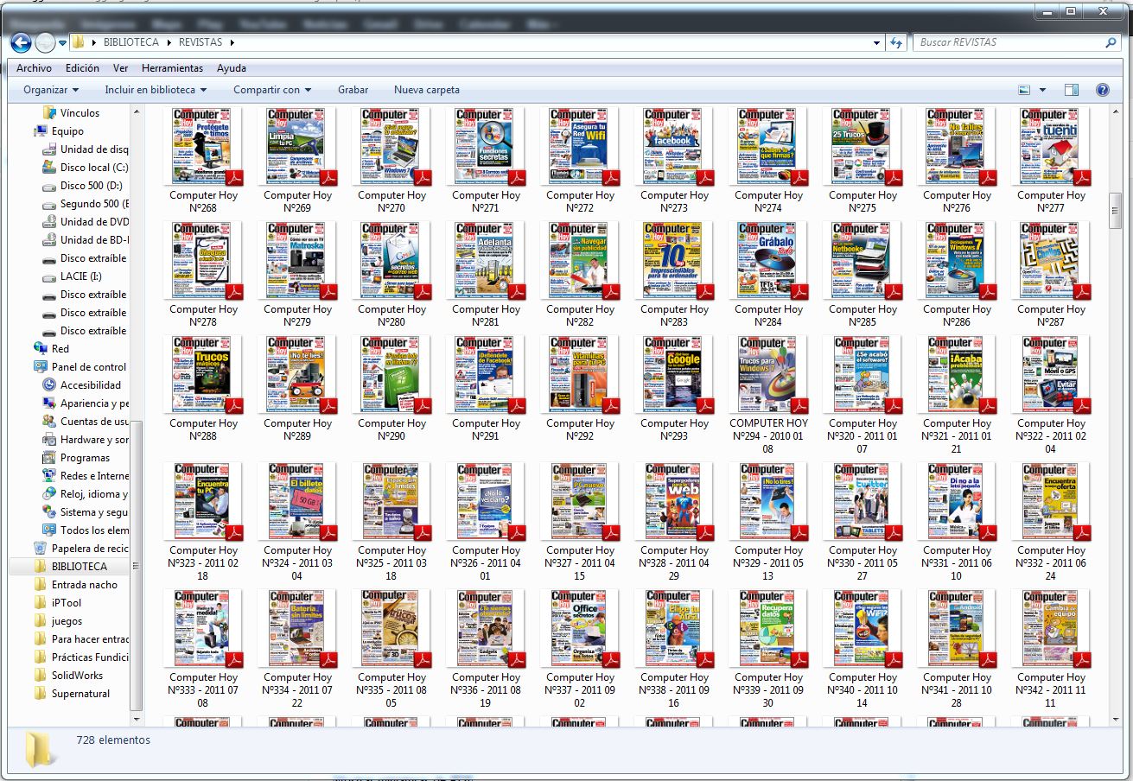
Task: Expand the REVISTAS breadcrumb arrow
Action: pyautogui.click(x=232, y=42)
